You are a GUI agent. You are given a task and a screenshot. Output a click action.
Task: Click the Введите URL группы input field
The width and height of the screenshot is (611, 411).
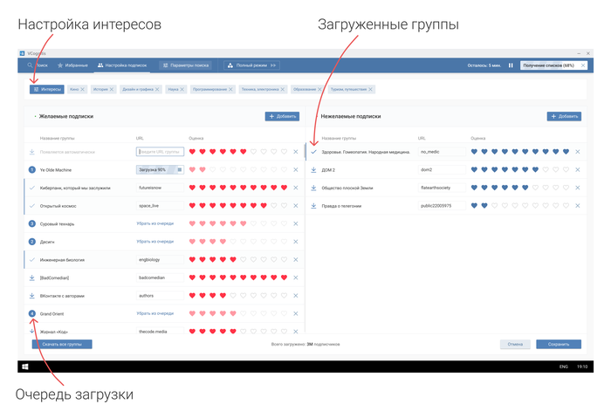(160, 152)
